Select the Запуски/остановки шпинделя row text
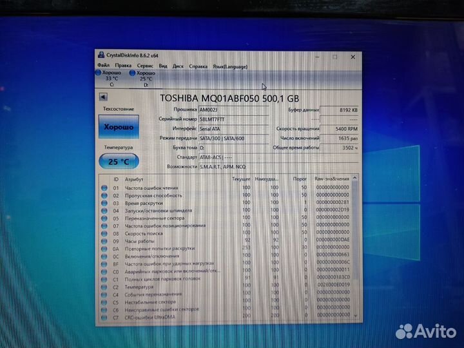 [159, 211]
